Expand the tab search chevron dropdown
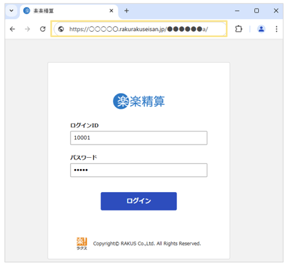 coord(11,11)
